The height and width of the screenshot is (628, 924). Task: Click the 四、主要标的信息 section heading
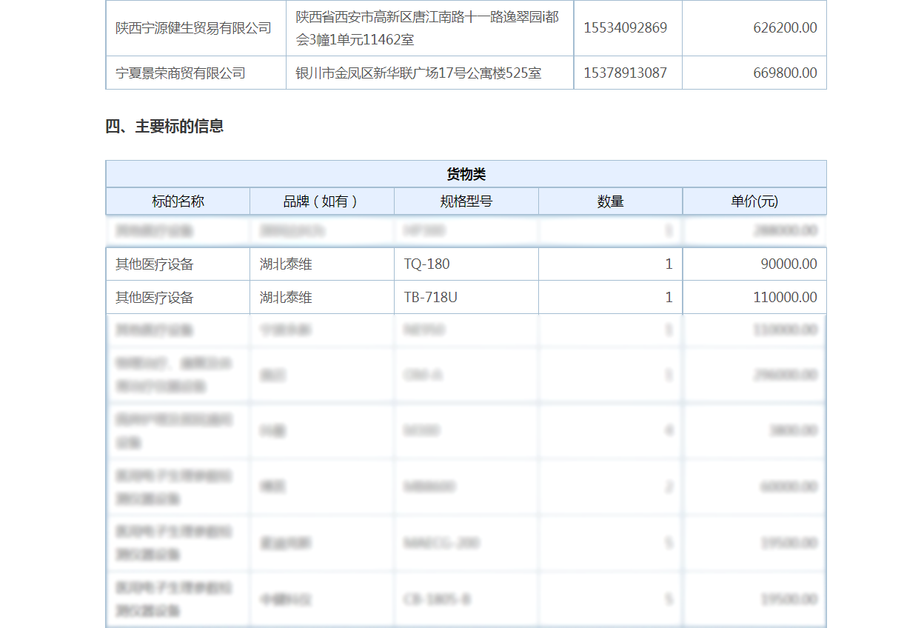164,127
